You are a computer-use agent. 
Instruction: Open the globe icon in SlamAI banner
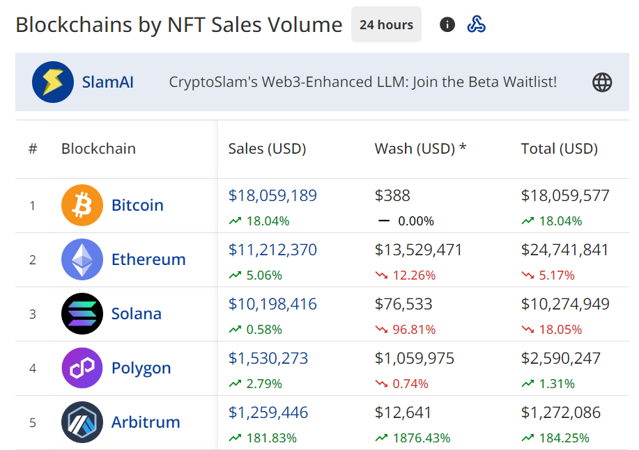[602, 82]
